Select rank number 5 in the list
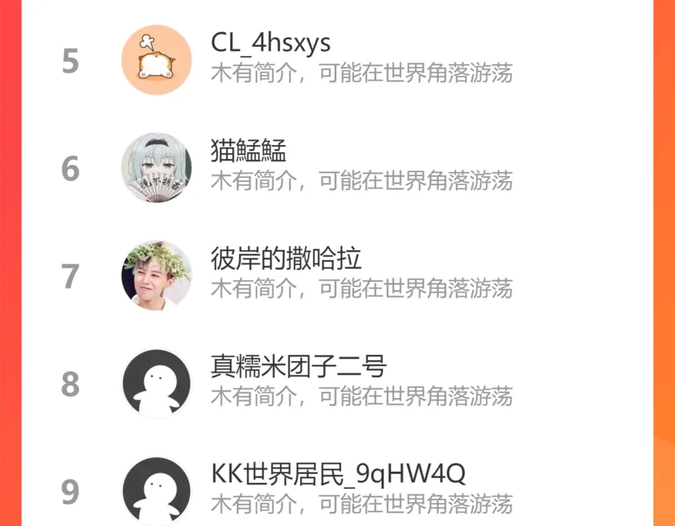 [70, 61]
